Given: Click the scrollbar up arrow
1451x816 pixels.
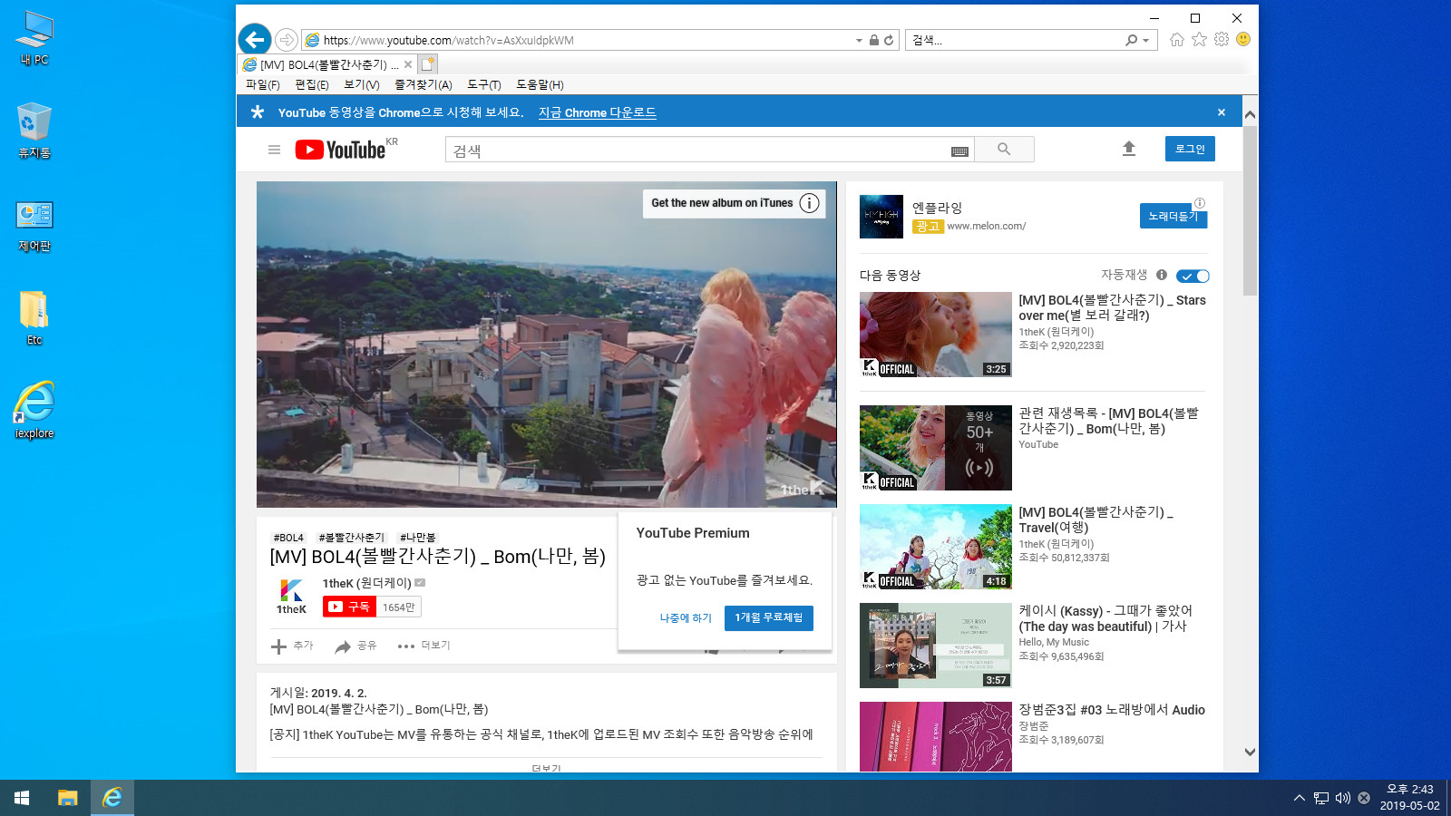Looking at the screenshot, I should pyautogui.click(x=1250, y=115).
